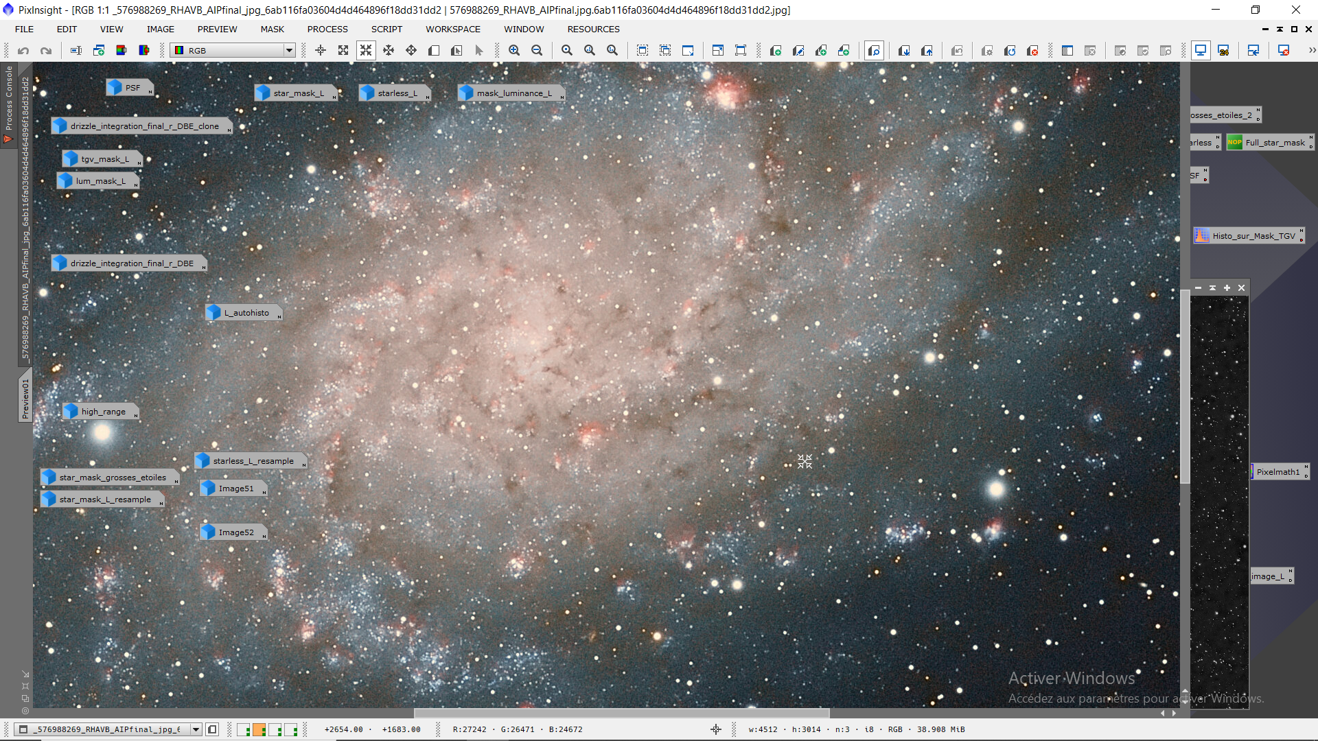Open the SCRIPT menu

click(386, 29)
